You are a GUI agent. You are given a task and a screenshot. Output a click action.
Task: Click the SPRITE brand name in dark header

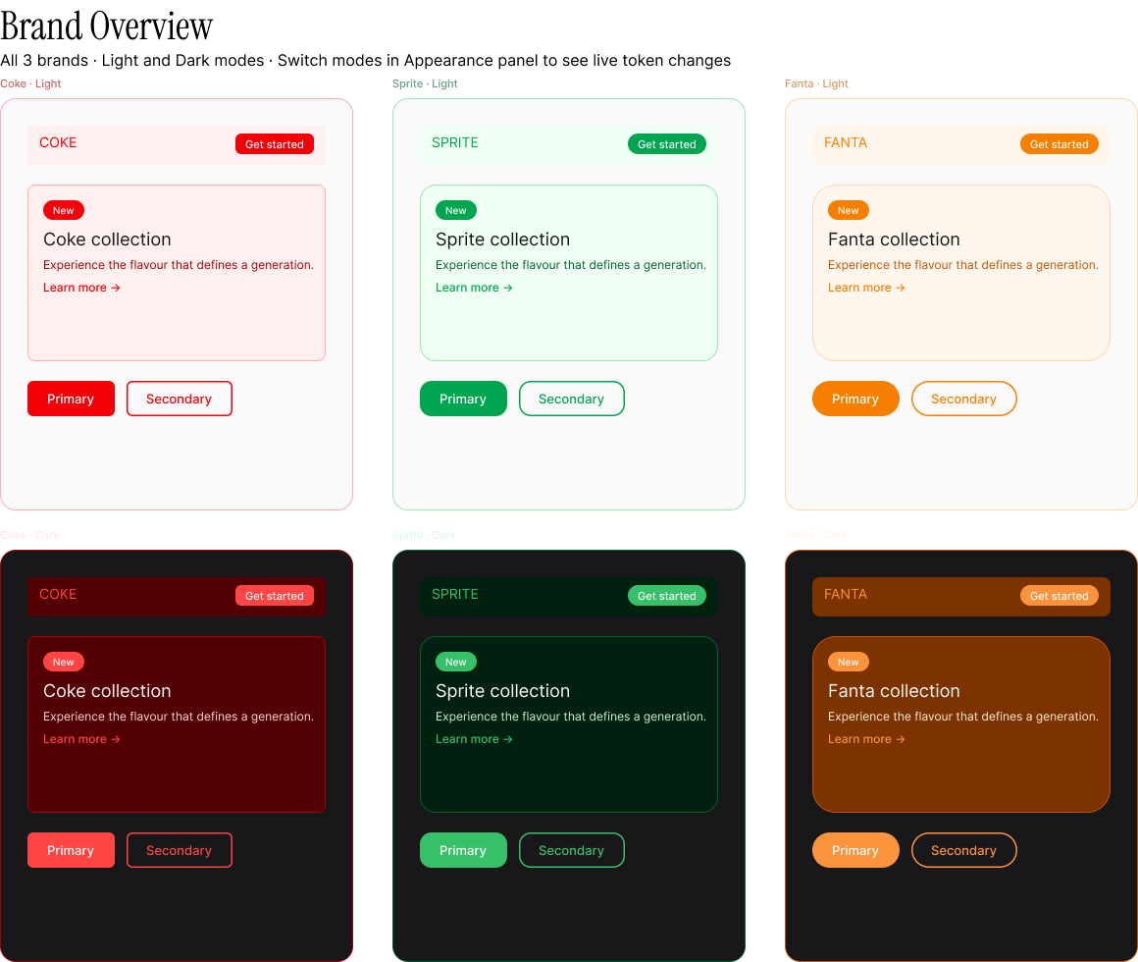coord(455,595)
